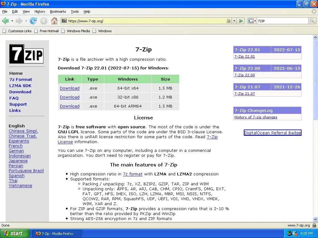318x238 pixels.
Task: Switch language to French
Action: [x=16, y=146]
